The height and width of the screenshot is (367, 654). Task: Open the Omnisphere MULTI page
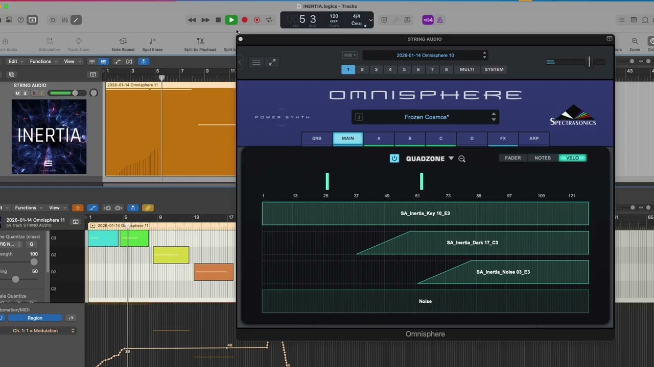(x=466, y=69)
